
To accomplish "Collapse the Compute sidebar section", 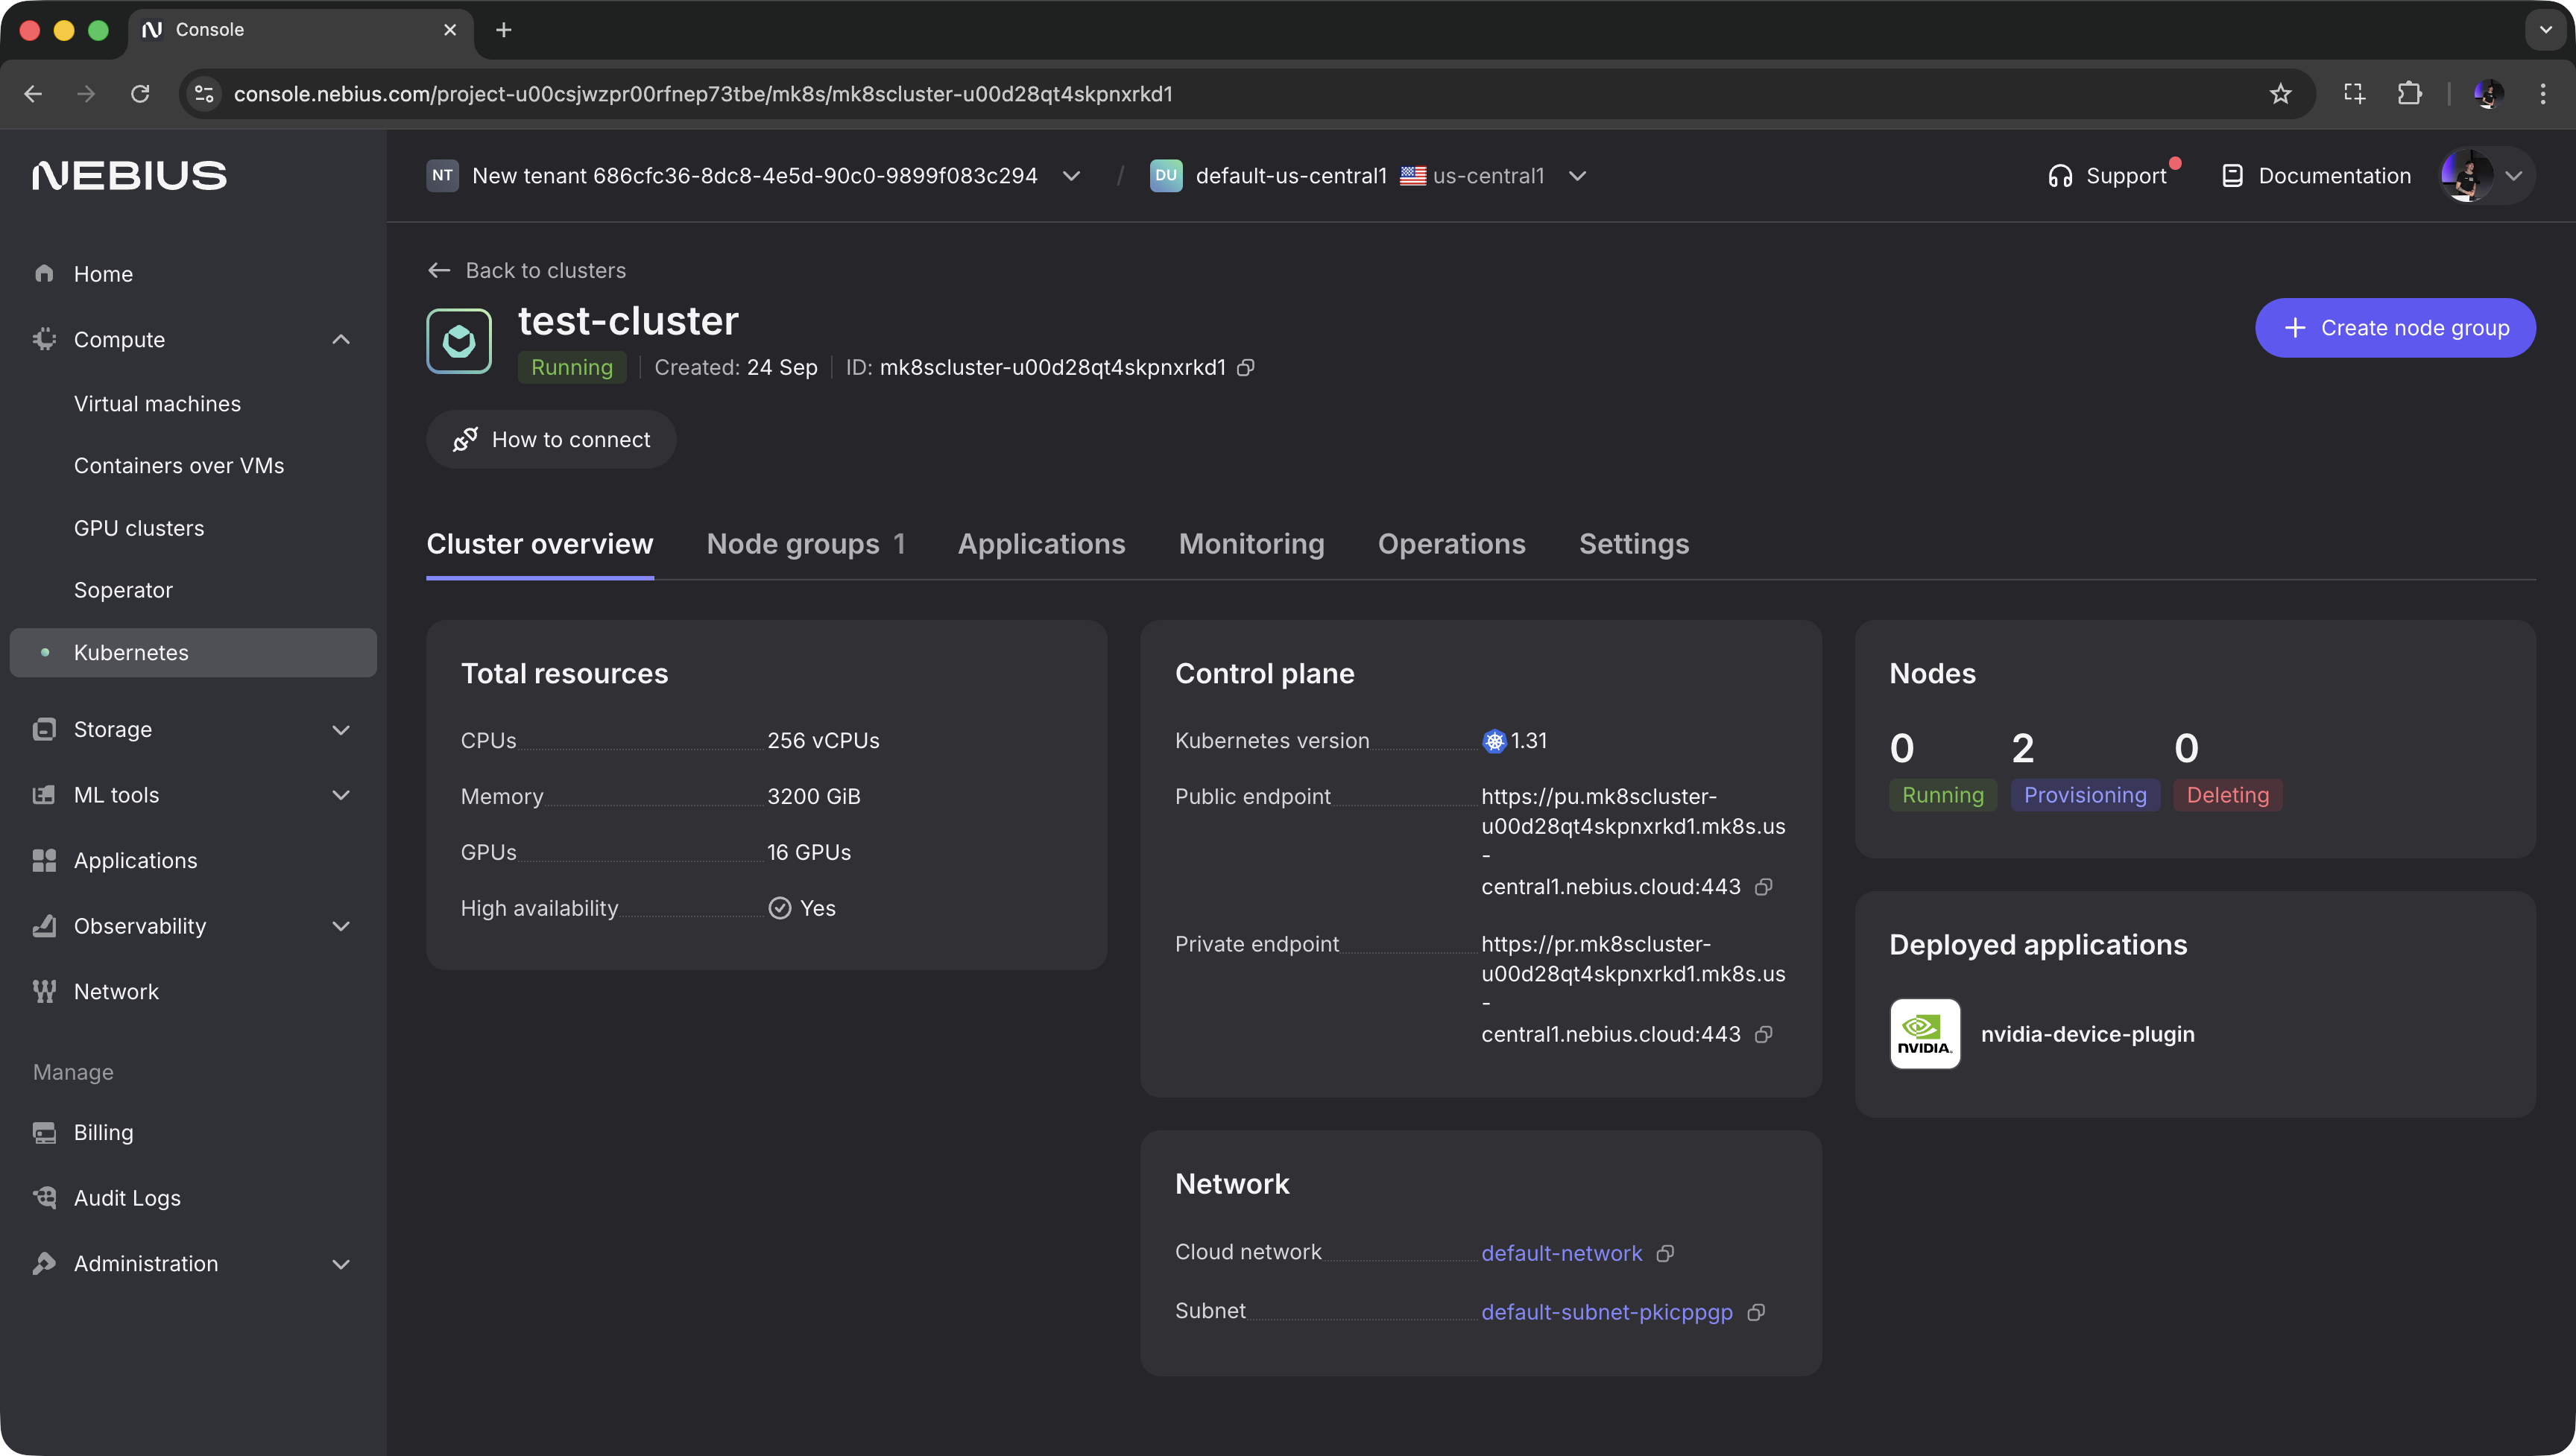I will click(341, 340).
